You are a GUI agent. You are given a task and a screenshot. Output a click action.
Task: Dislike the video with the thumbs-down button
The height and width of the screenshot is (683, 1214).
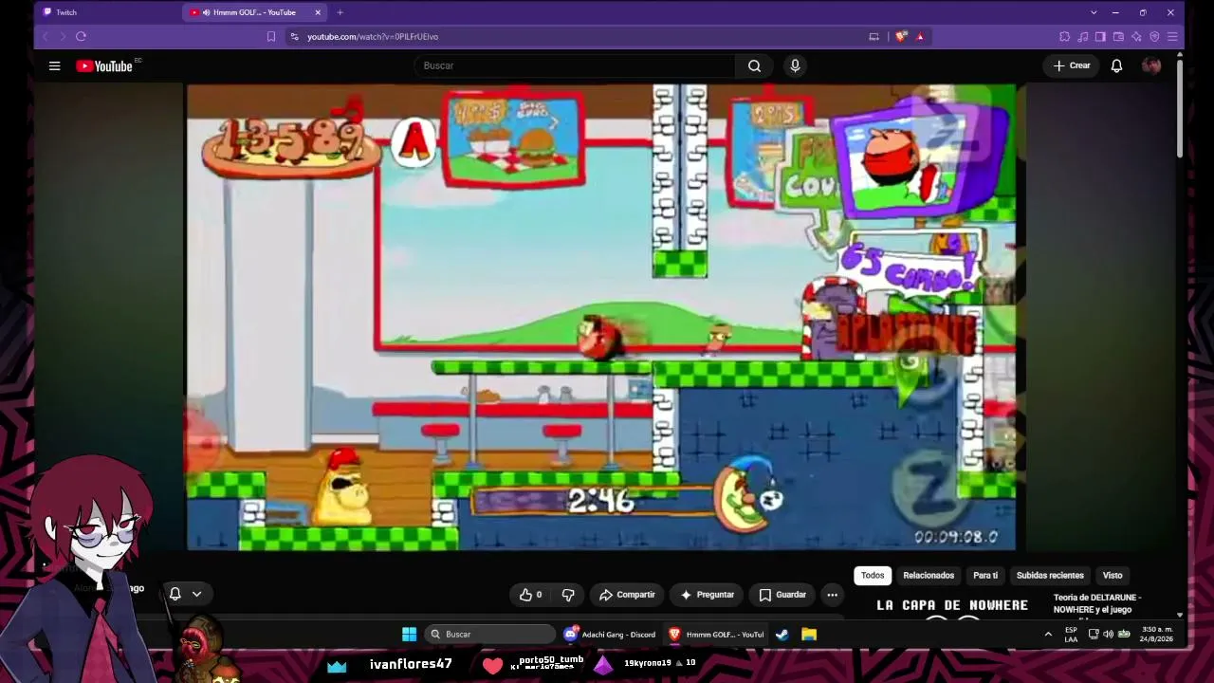(x=568, y=595)
